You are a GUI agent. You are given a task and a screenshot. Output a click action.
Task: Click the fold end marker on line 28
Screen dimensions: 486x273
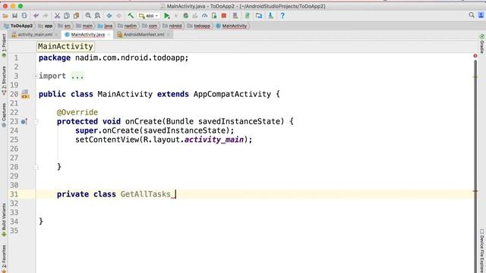pyautogui.click(x=36, y=167)
